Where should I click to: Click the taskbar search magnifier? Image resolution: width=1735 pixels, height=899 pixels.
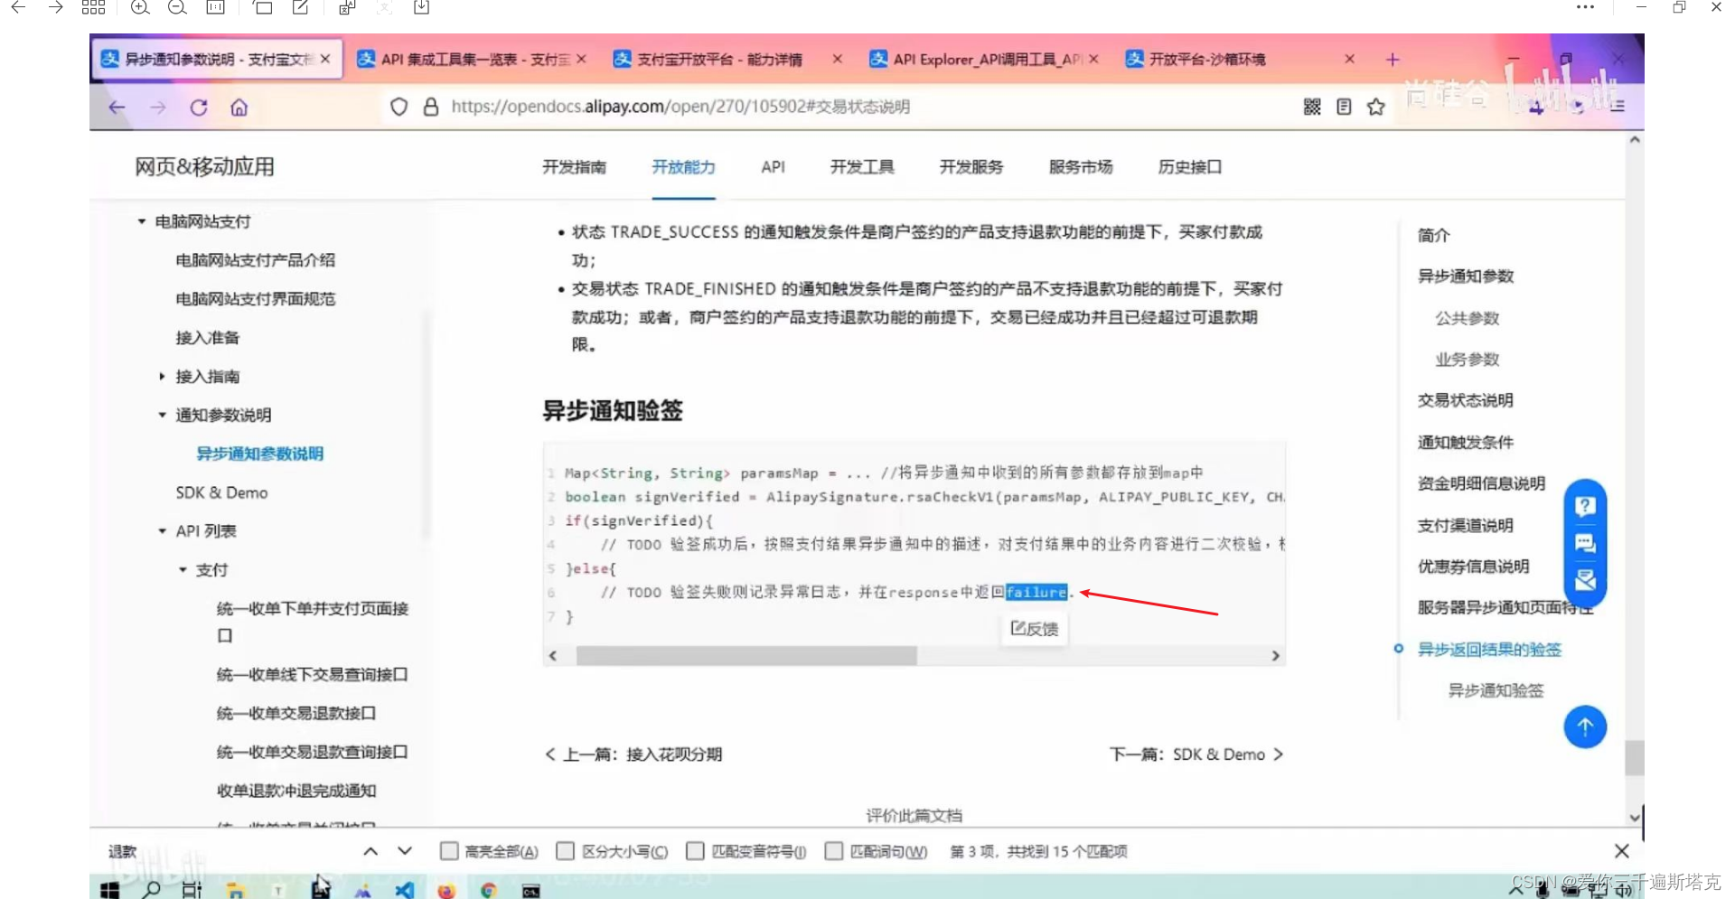[x=152, y=890]
